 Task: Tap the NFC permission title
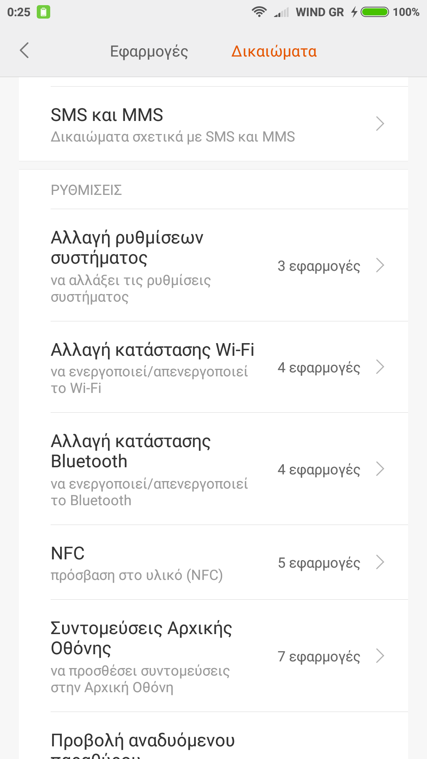(68, 553)
